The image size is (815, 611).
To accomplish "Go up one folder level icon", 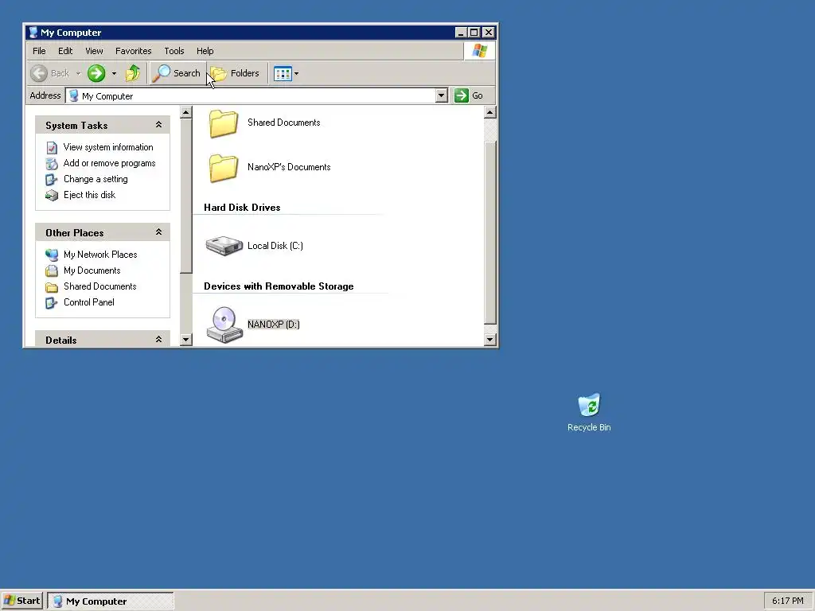I will click(x=133, y=73).
